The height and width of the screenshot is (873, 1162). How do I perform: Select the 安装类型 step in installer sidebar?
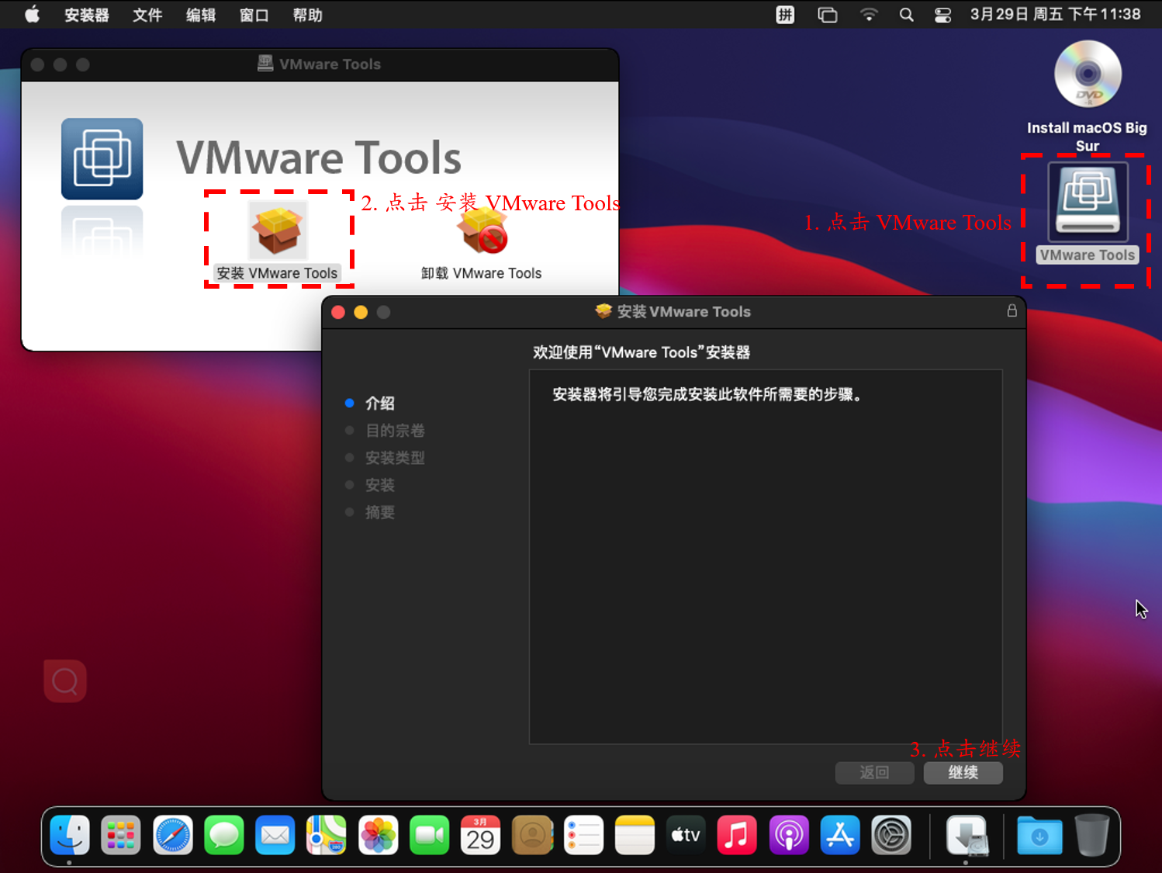click(395, 458)
